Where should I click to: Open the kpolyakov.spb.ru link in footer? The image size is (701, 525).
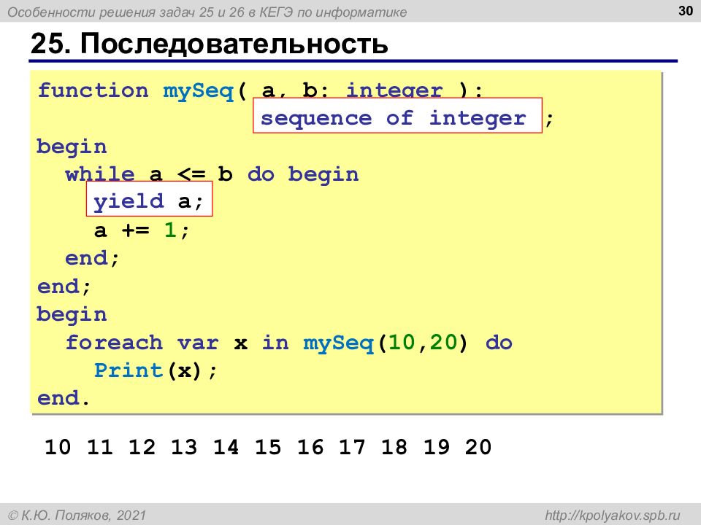[612, 516]
